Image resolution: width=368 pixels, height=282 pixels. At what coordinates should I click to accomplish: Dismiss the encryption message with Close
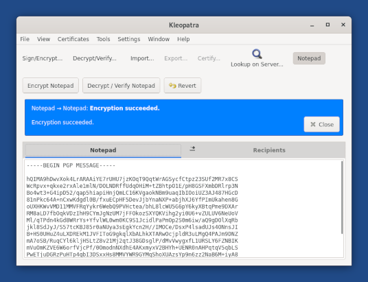[321, 124]
